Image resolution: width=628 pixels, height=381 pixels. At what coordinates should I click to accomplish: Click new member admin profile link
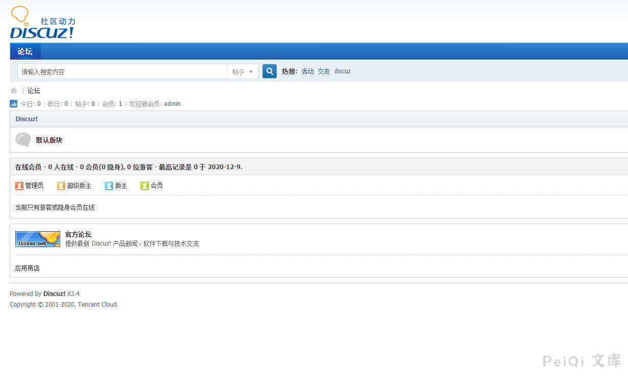pos(172,104)
